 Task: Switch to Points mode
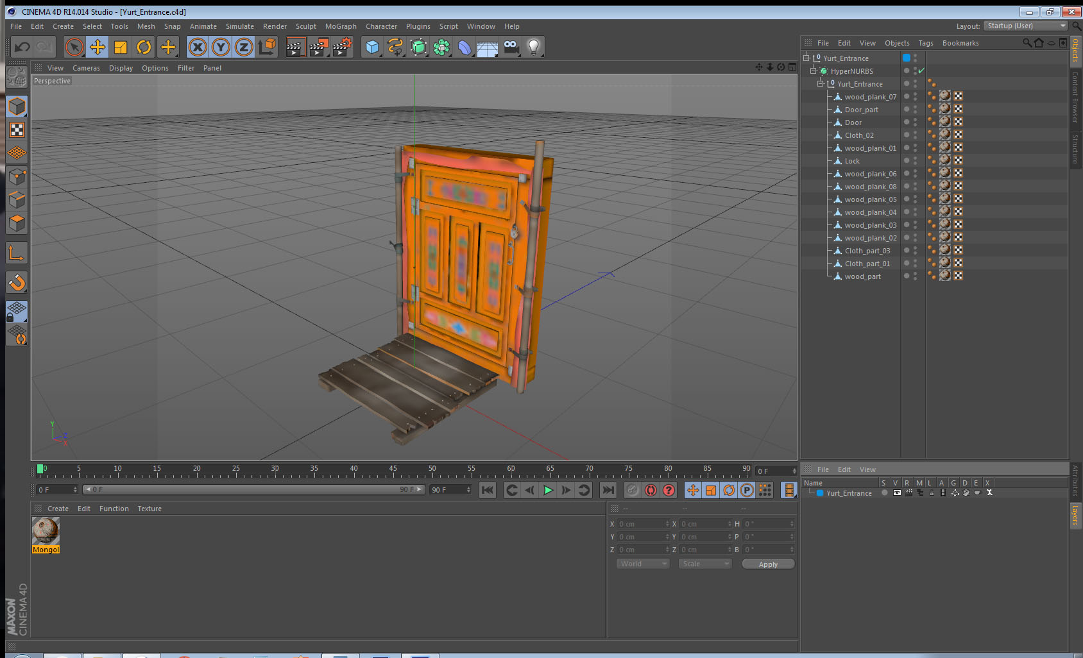[17, 176]
